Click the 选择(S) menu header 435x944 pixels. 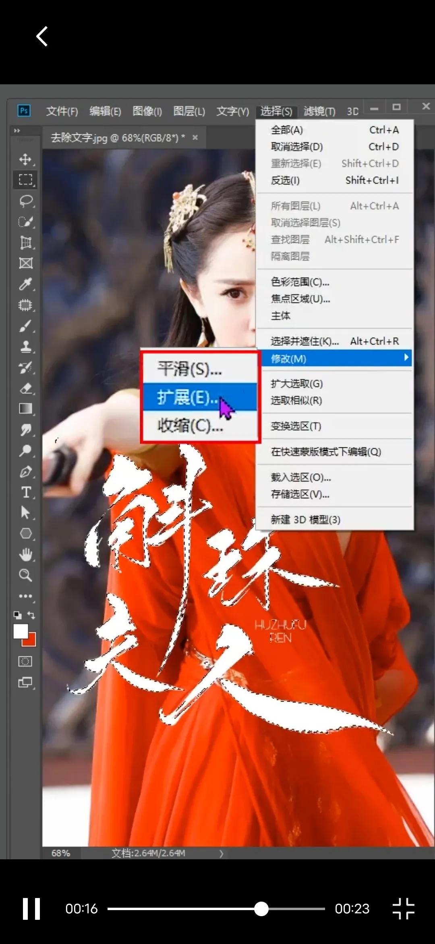pos(276,111)
